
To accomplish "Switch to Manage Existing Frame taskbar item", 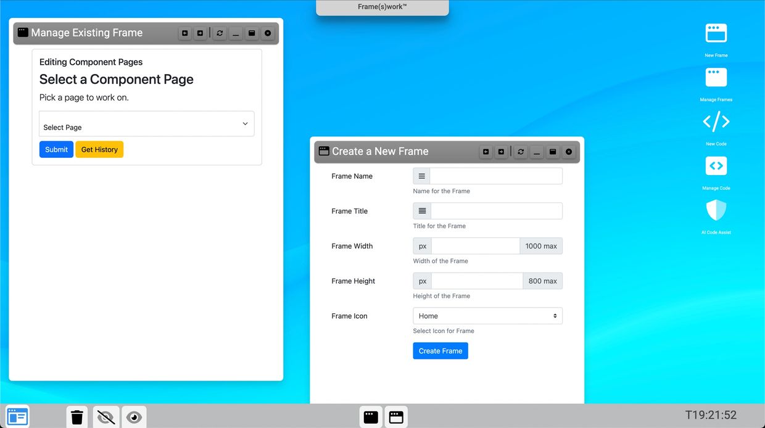I will click(371, 418).
